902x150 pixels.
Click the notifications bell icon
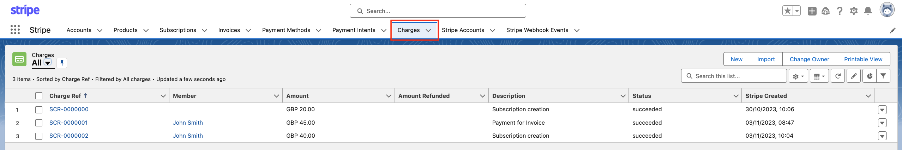click(868, 11)
